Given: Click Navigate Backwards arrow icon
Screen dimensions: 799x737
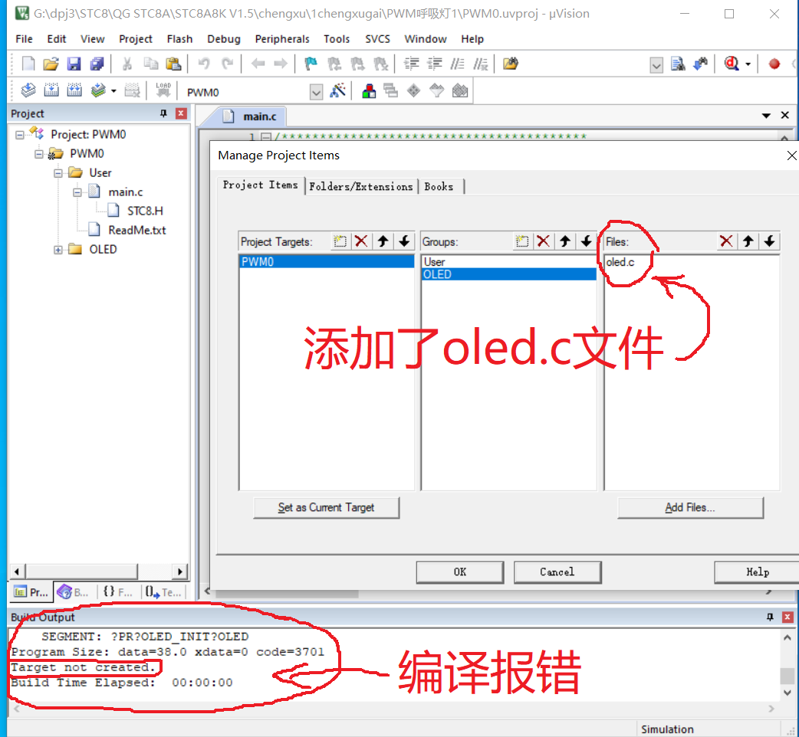Looking at the screenshot, I should (x=258, y=64).
